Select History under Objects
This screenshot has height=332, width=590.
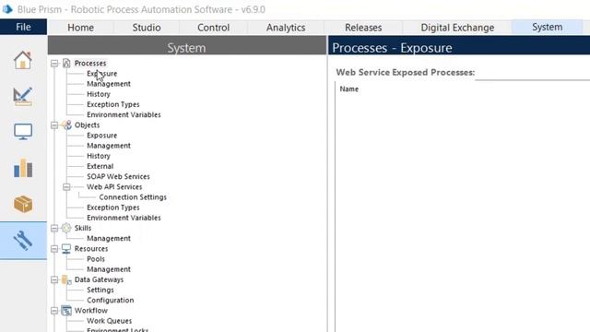pyautogui.click(x=99, y=156)
